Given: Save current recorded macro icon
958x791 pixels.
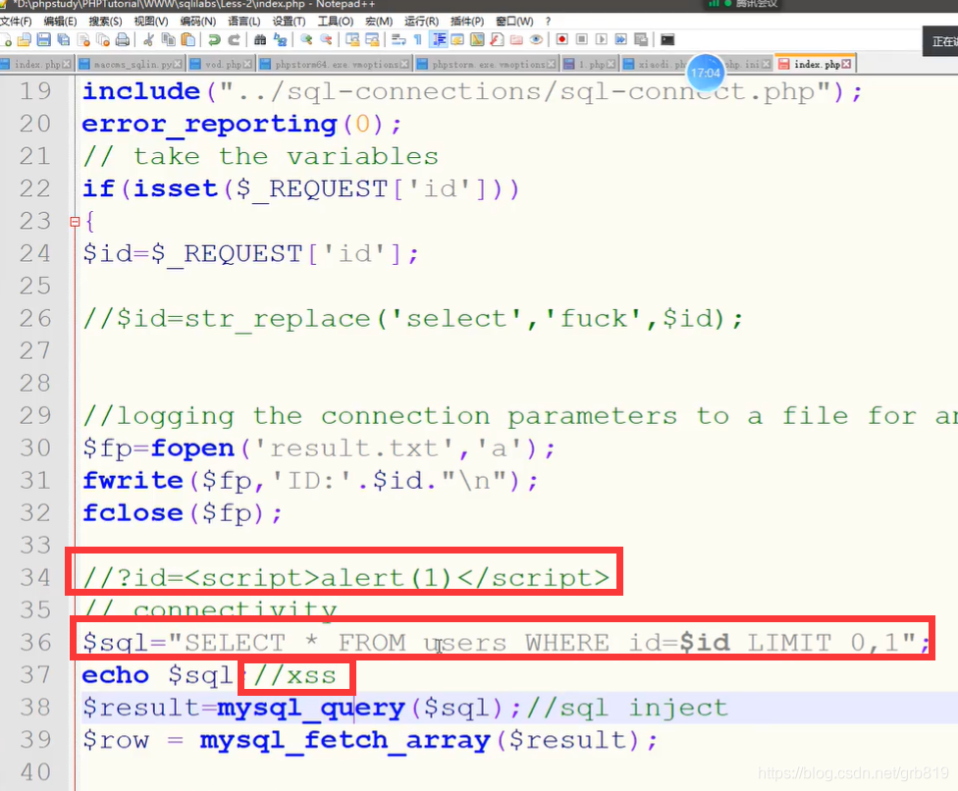Looking at the screenshot, I should [641, 39].
